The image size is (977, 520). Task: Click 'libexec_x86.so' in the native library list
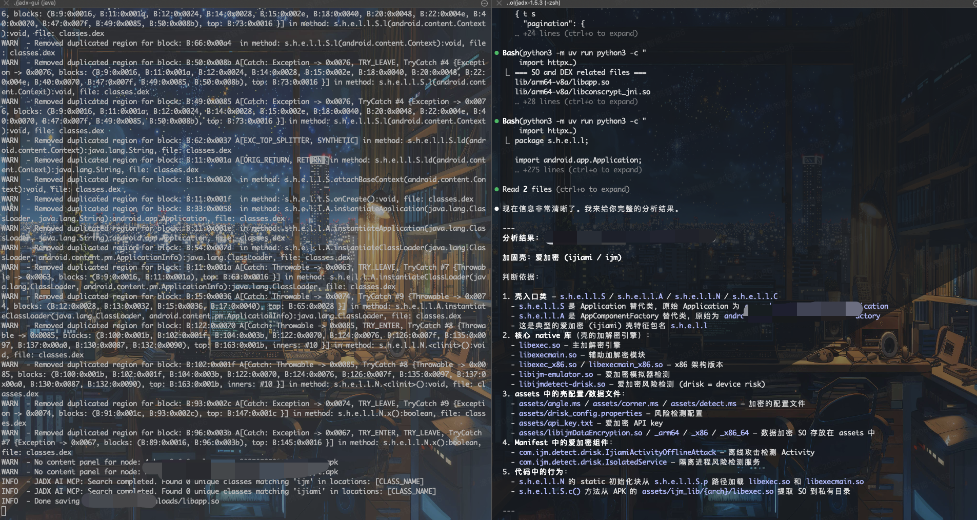click(547, 365)
